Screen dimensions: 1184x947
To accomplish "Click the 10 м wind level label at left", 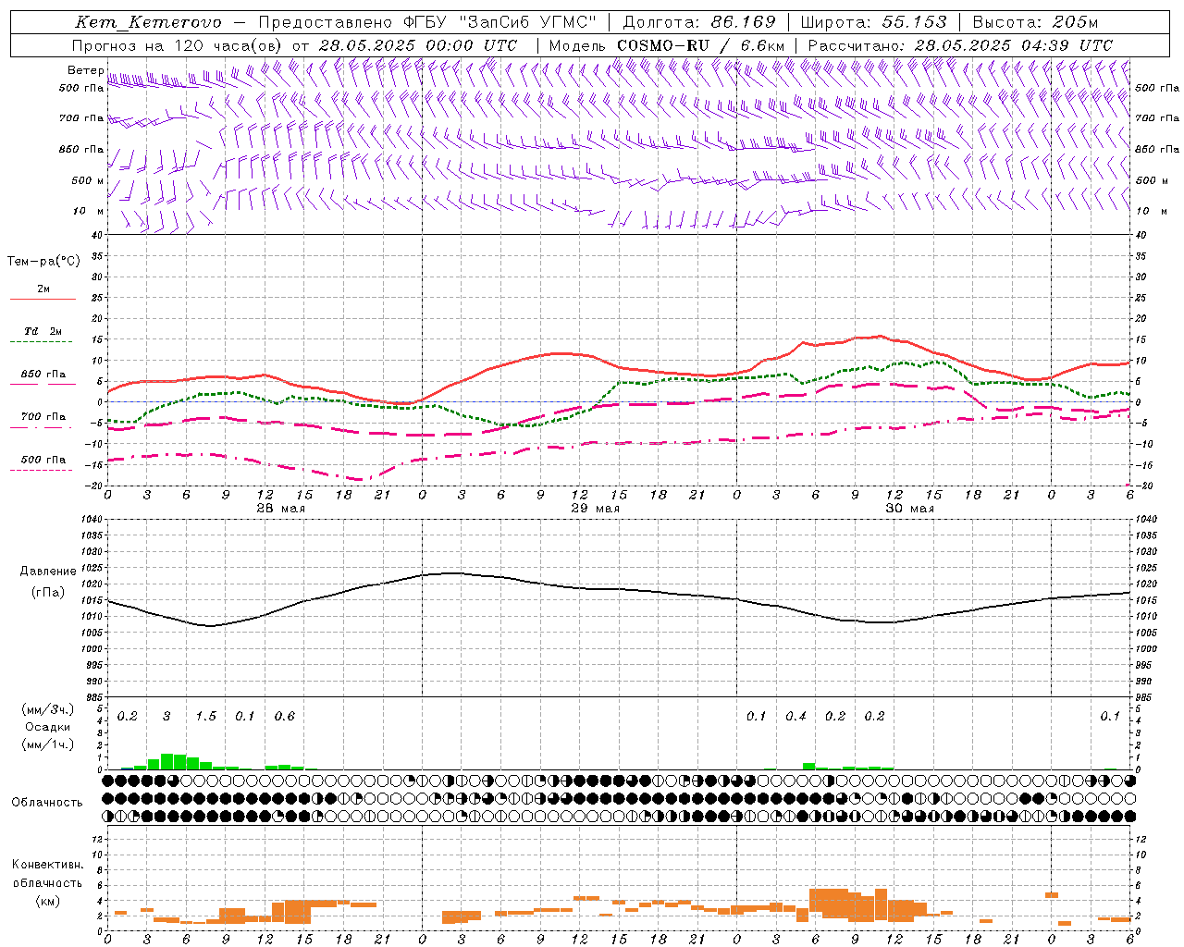I will pos(90,211).
